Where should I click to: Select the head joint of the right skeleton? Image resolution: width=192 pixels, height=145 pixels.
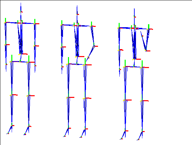click(134, 17)
